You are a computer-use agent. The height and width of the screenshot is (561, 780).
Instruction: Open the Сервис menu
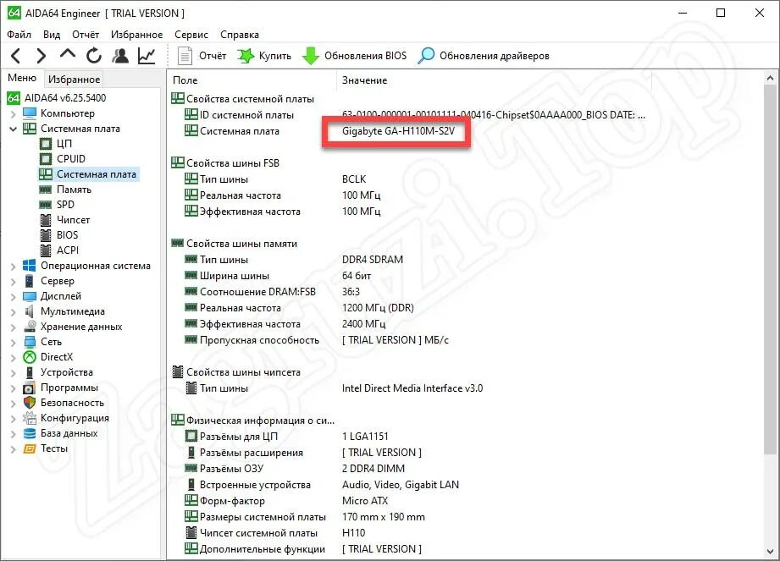(191, 35)
